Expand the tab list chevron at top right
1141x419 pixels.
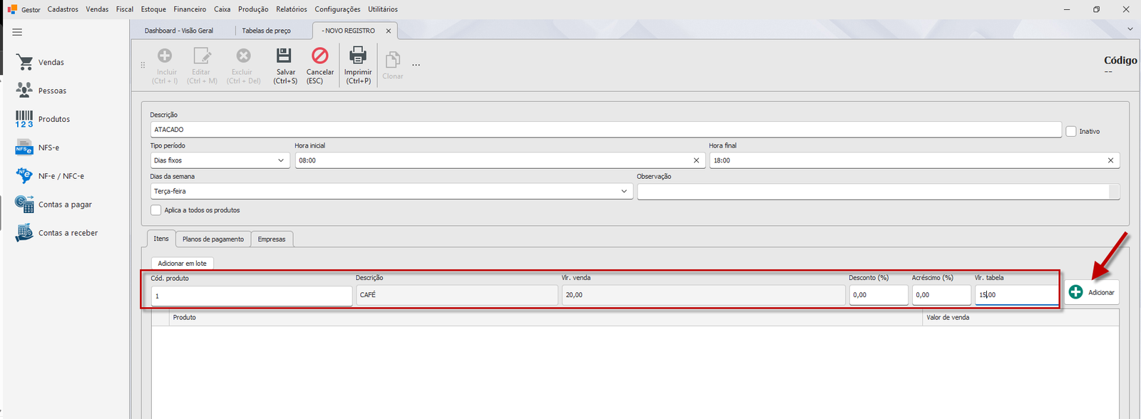1130,29
